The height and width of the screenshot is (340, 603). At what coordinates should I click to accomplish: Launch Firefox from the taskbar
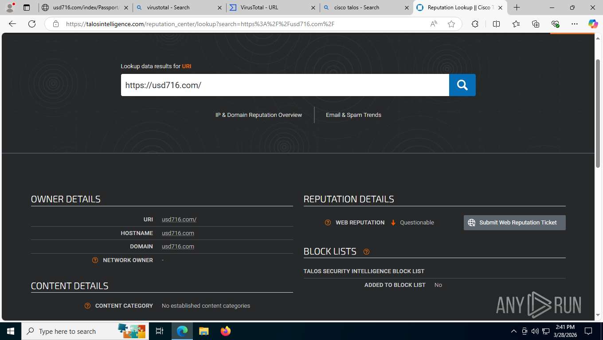click(225, 331)
